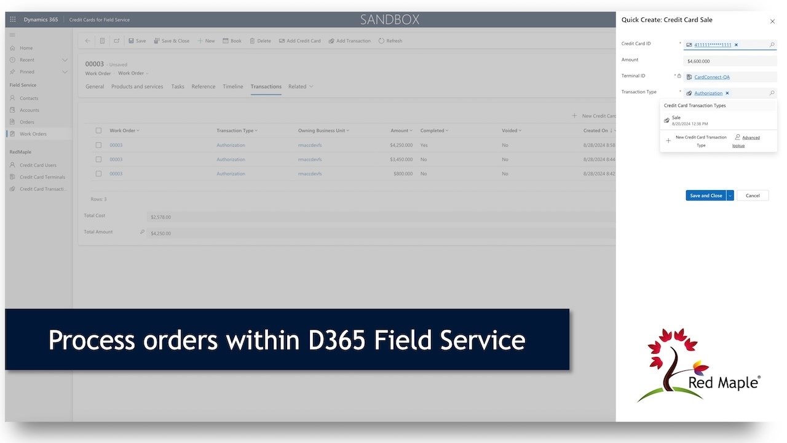Open record in new window icon

pyautogui.click(x=117, y=41)
